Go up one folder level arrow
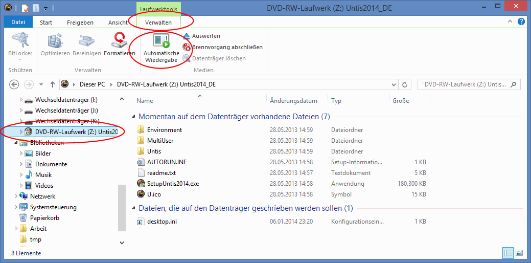The image size is (531, 263). 52,84
